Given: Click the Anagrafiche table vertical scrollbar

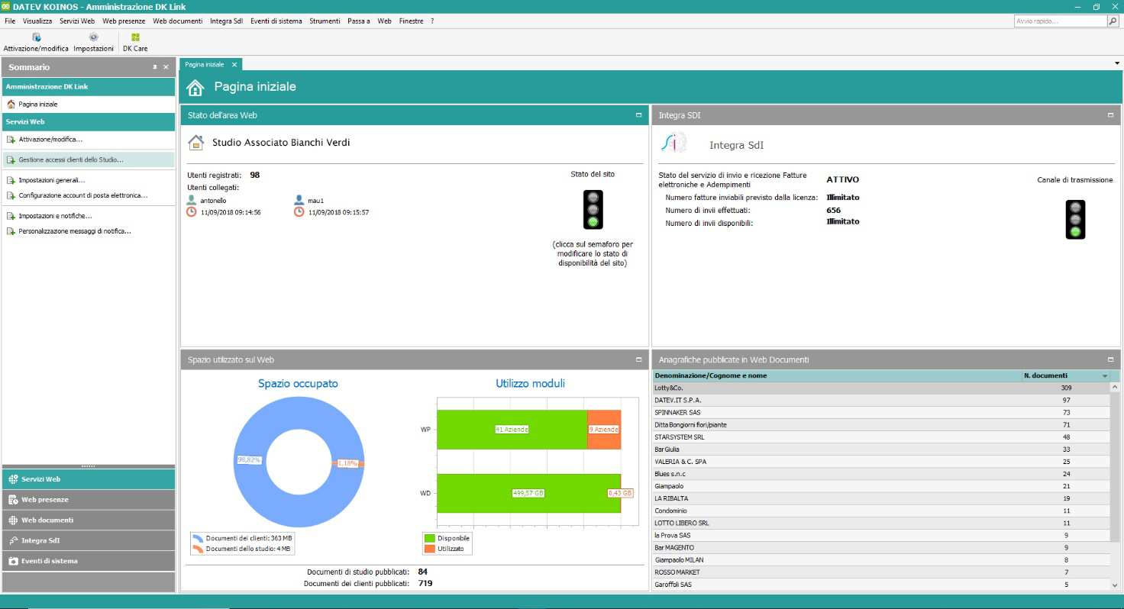Looking at the screenshot, I should [1116, 483].
